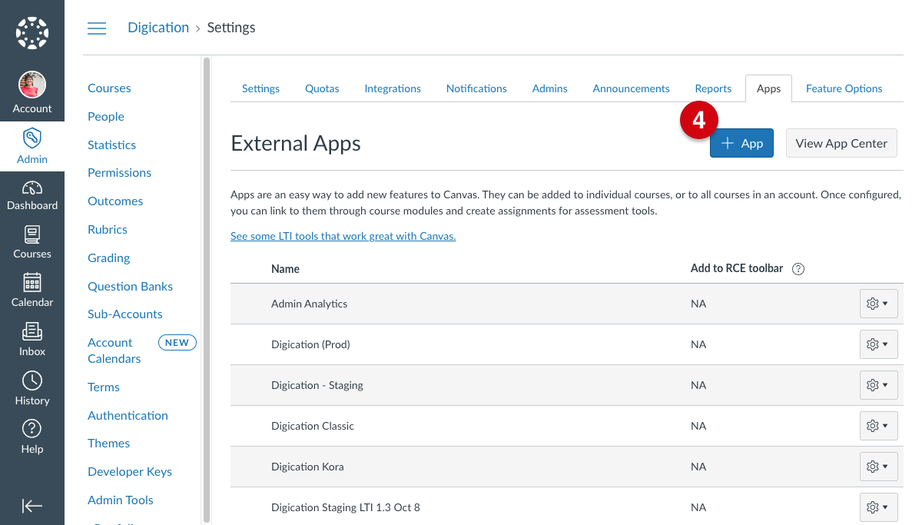Show Add to RCE toolbar help tooltip

798,268
